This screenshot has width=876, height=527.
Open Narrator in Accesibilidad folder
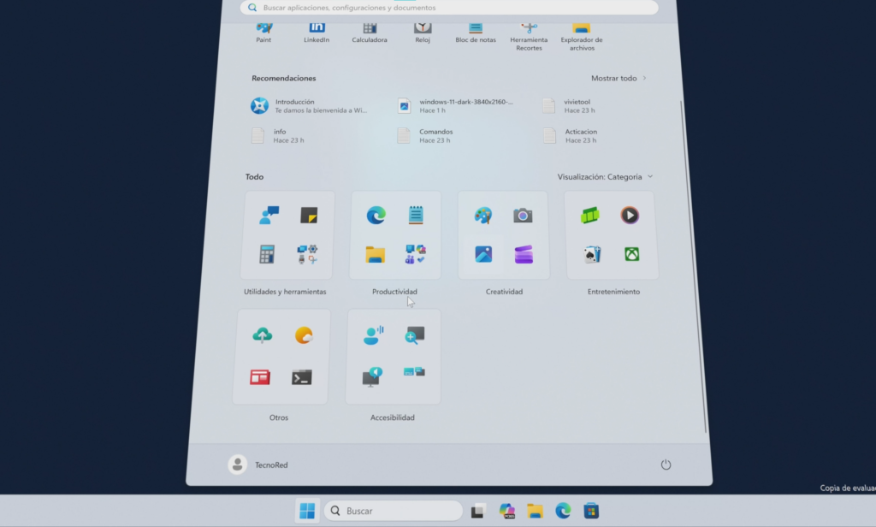tap(372, 376)
